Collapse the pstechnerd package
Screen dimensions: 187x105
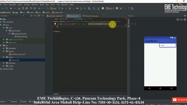[7, 31]
